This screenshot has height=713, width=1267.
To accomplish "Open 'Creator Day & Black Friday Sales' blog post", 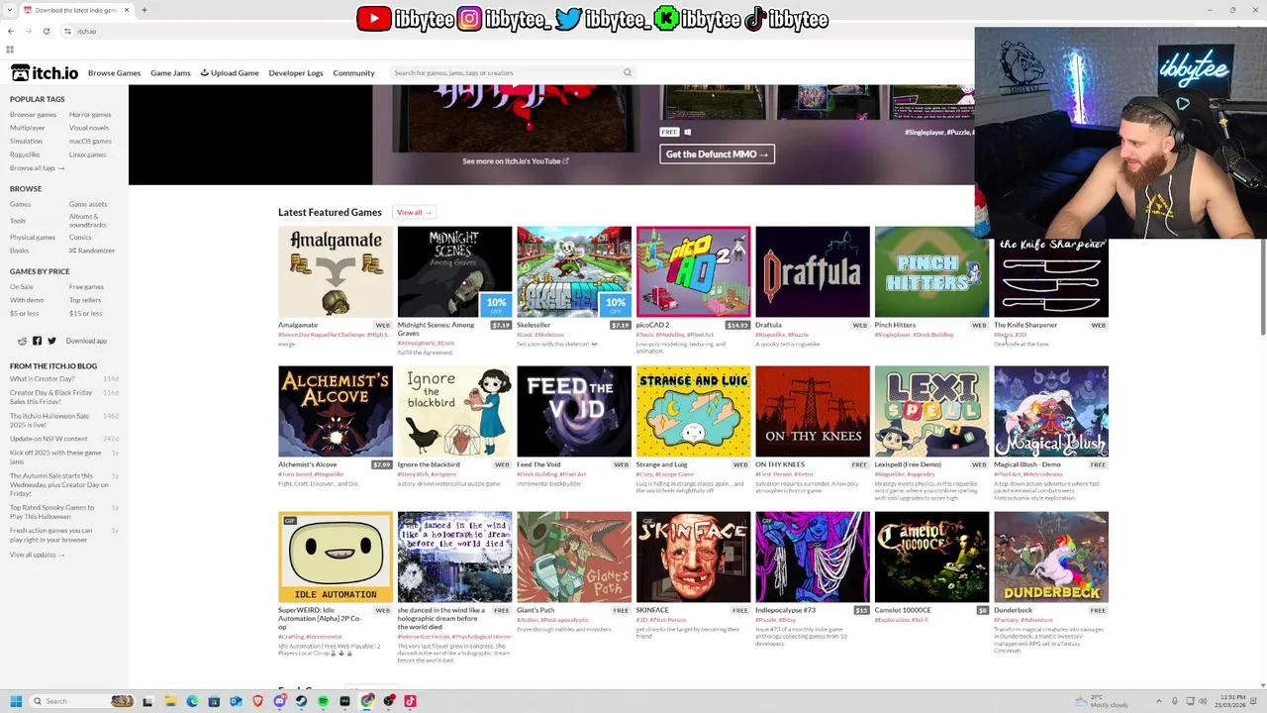I will pyautogui.click(x=50, y=397).
